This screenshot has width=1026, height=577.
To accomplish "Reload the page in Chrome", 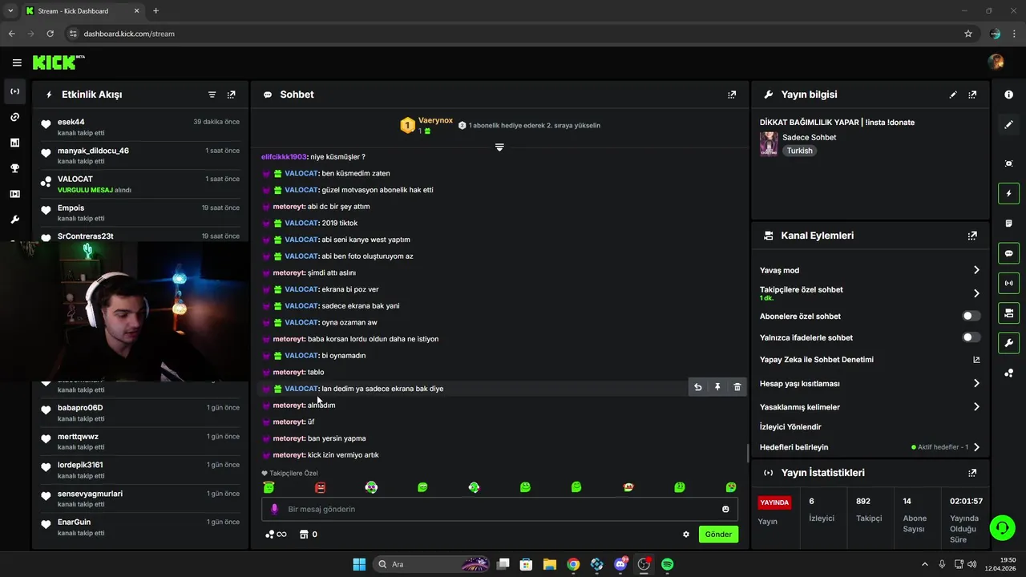I will pyautogui.click(x=50, y=34).
